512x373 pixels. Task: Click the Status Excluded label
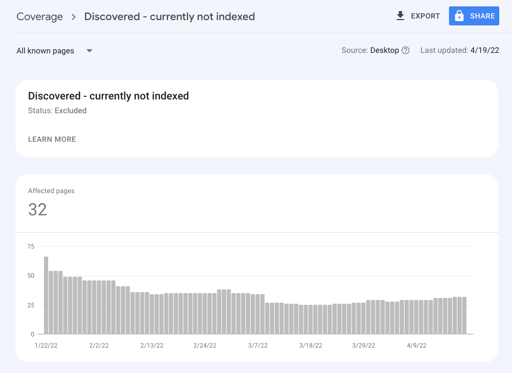(x=57, y=111)
